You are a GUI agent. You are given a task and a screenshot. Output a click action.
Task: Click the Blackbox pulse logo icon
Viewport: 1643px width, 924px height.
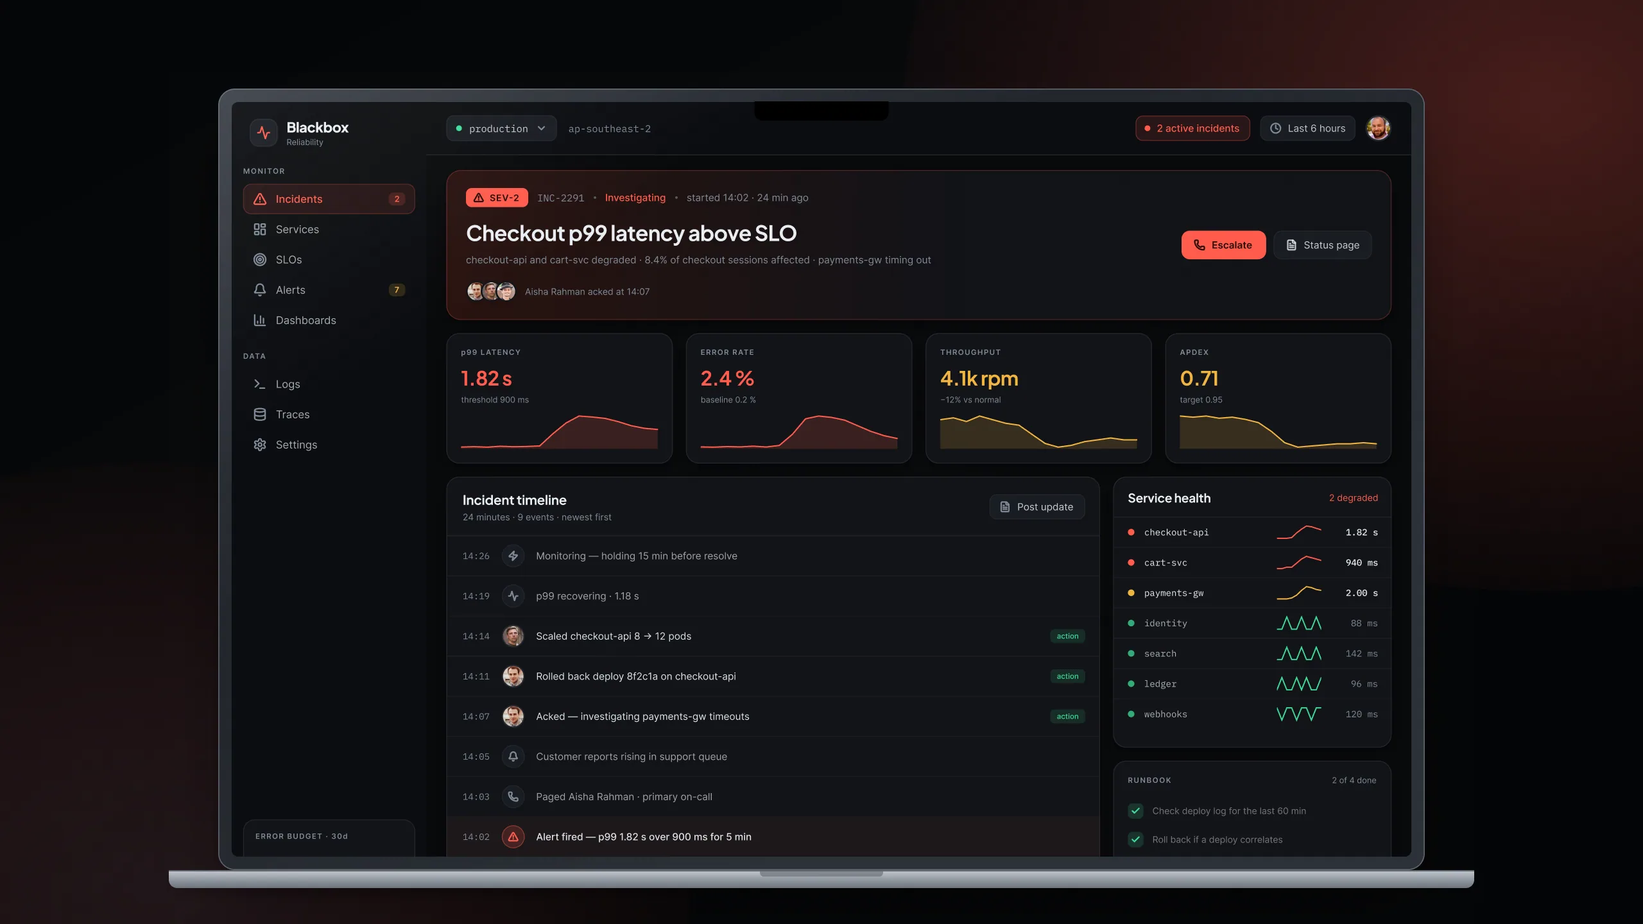(x=264, y=133)
